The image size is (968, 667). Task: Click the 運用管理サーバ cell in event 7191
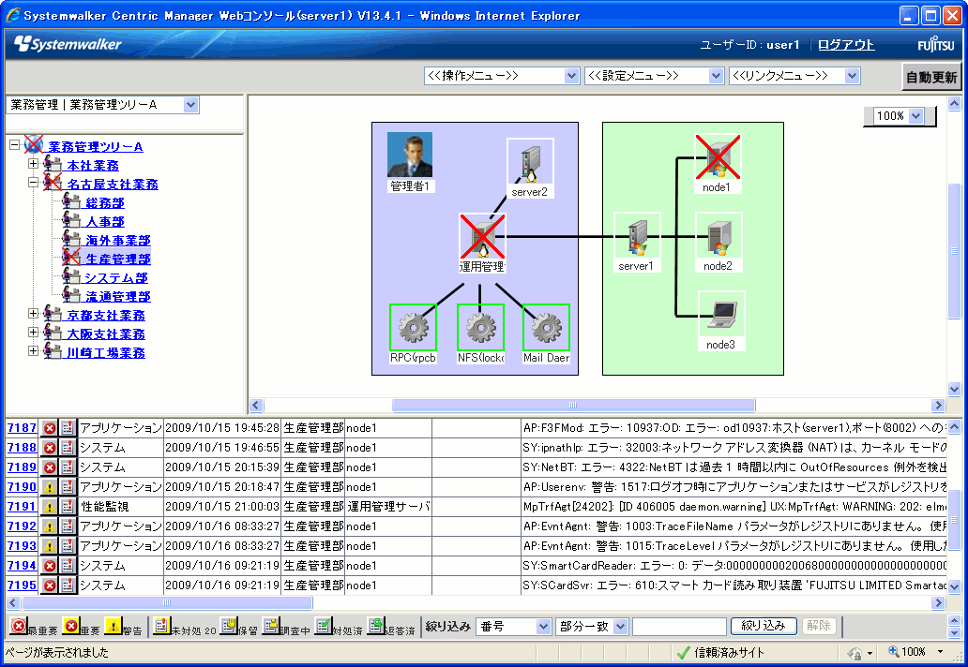(x=388, y=507)
